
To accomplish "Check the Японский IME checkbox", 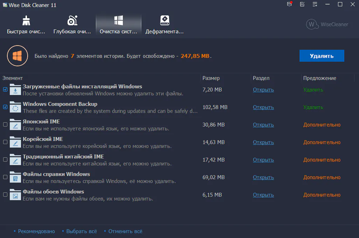I will [x=5, y=124].
